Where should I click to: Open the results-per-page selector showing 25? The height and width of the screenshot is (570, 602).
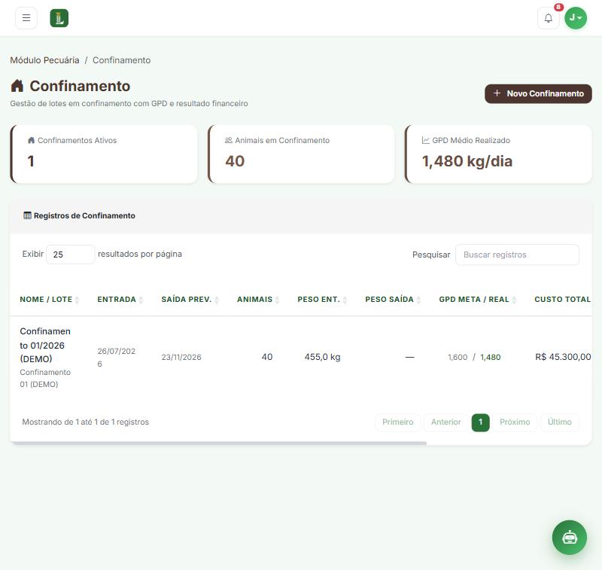click(x=70, y=255)
